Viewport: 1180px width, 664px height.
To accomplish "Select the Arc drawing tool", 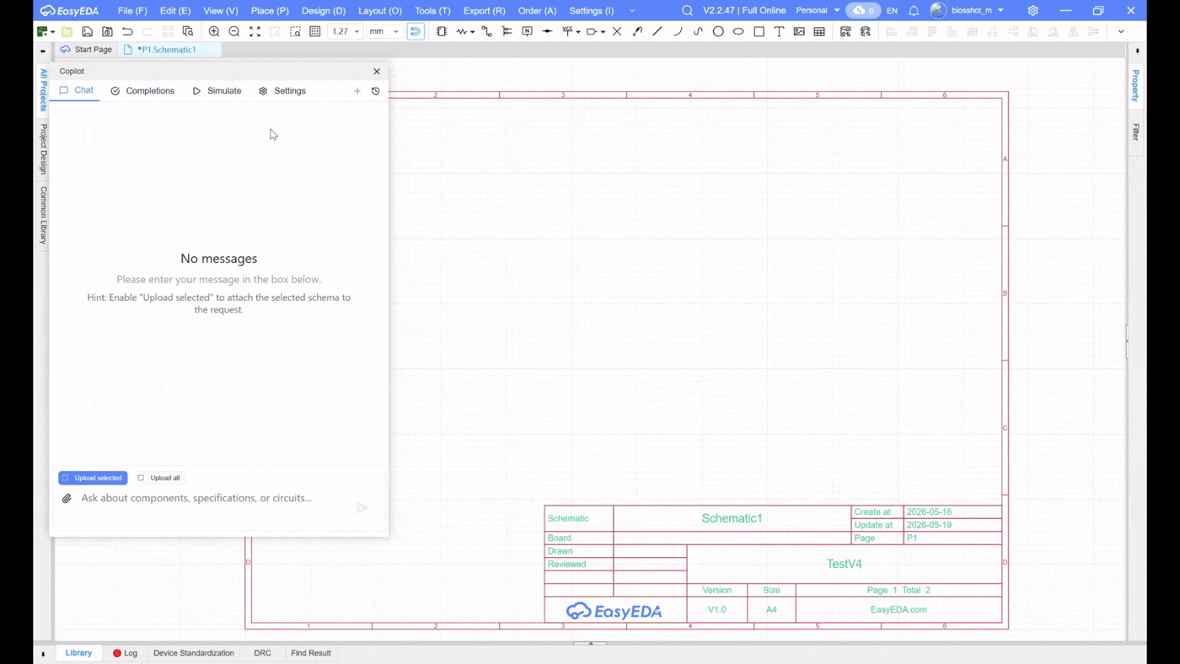I will (x=678, y=31).
